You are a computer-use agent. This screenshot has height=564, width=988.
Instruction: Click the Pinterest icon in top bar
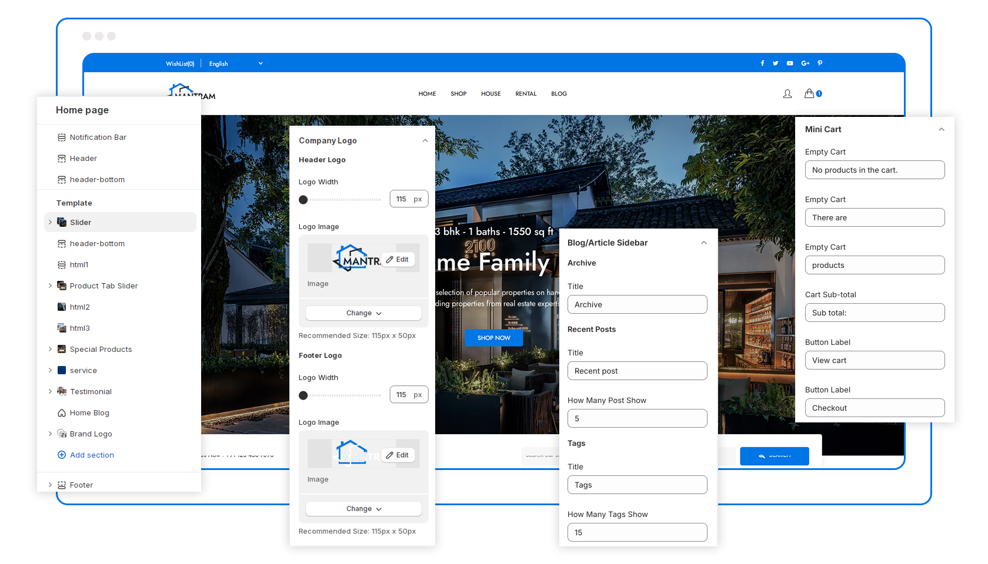coord(820,63)
